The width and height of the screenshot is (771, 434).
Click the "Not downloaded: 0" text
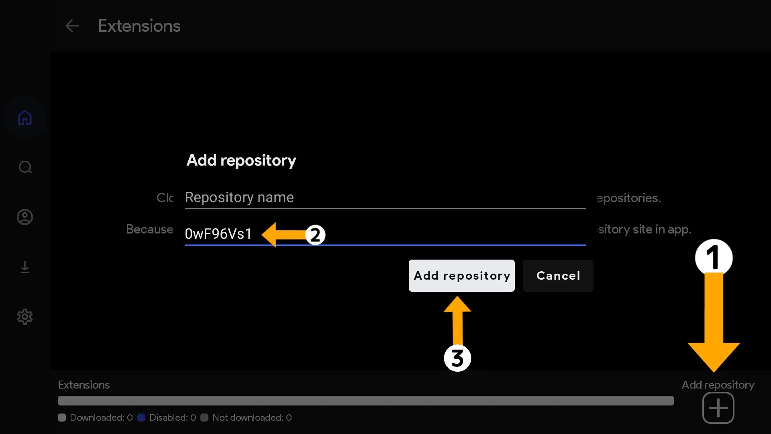coord(252,418)
